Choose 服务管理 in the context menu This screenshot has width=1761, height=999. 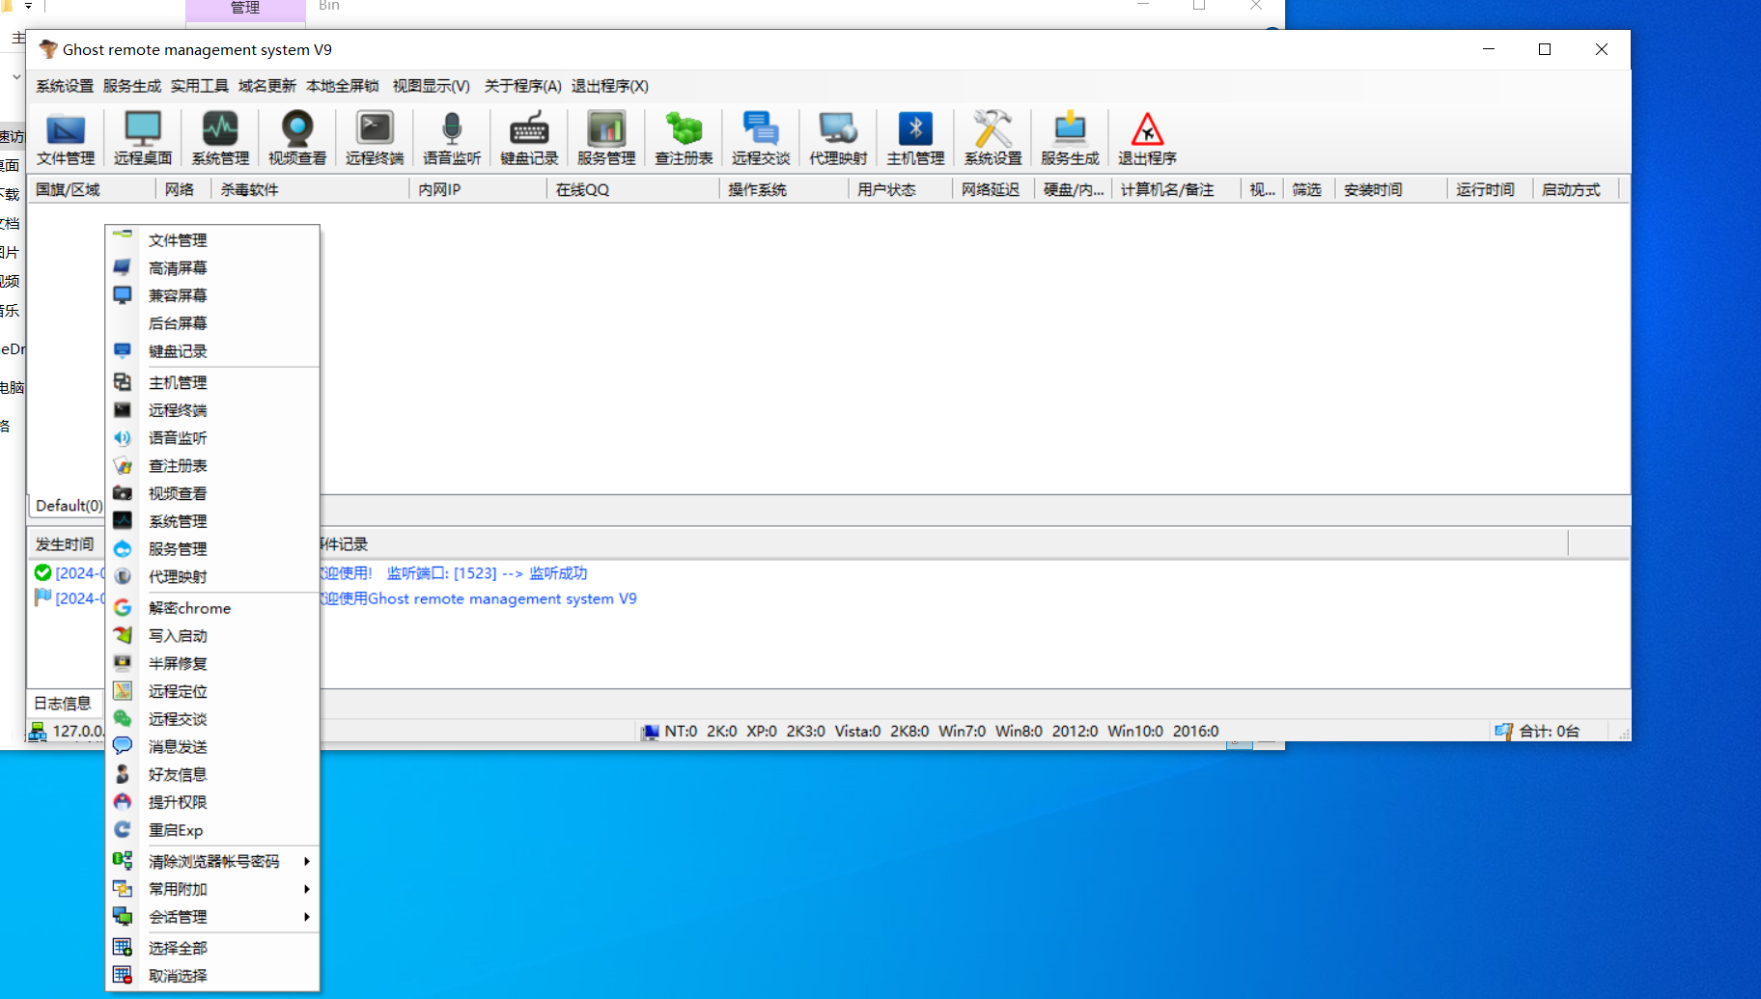click(212, 549)
